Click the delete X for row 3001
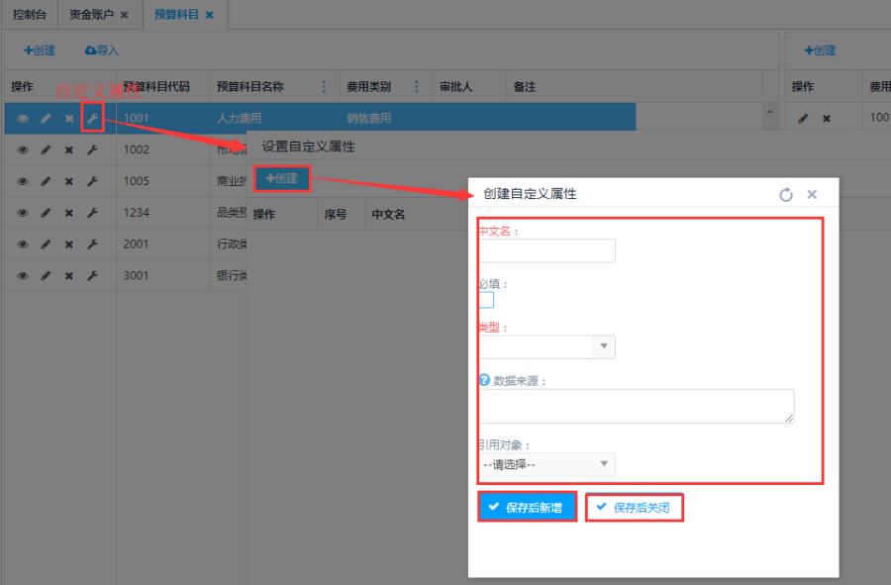The image size is (891, 585). pos(69,276)
